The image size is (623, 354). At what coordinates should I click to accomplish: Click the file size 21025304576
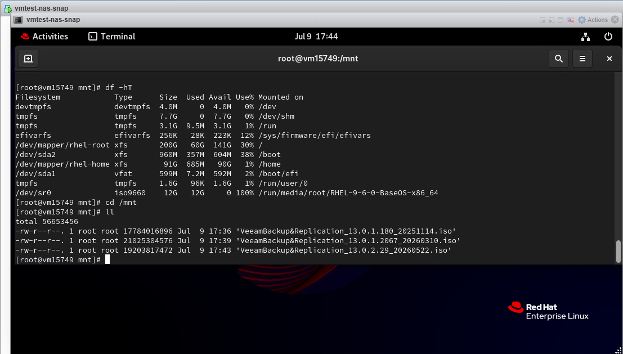(x=148, y=241)
